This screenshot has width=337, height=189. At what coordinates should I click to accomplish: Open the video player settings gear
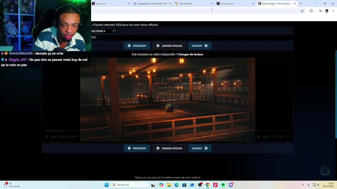tap(259, 137)
